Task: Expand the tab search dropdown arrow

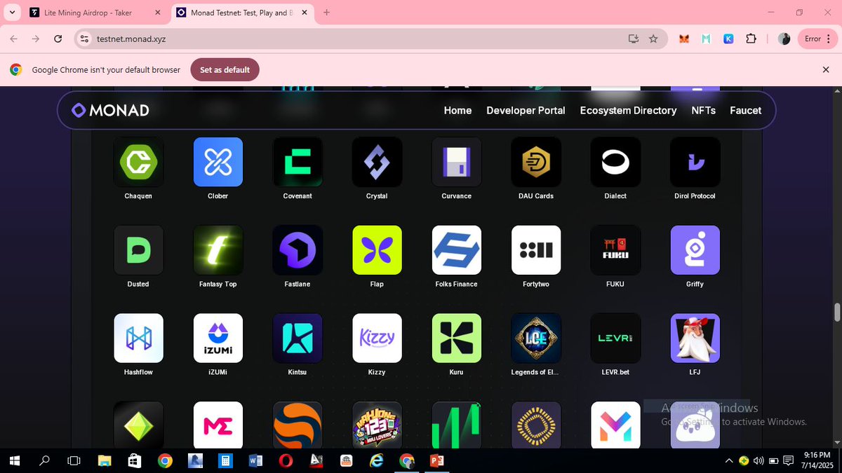Action: point(12,13)
